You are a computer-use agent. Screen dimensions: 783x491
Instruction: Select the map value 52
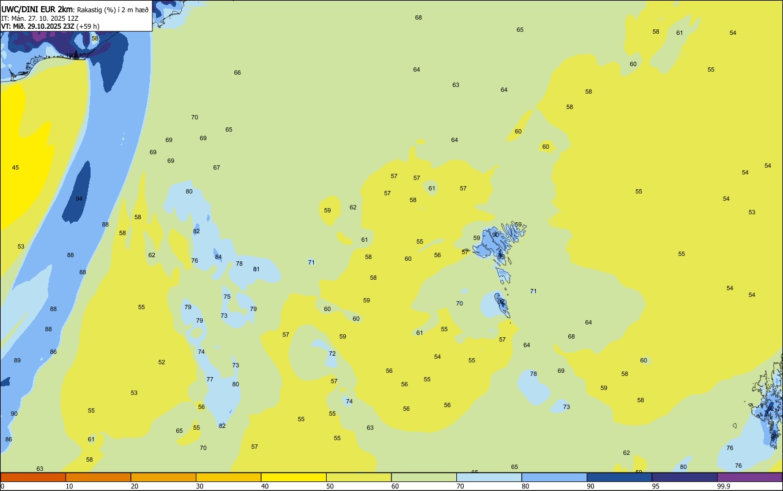click(161, 362)
